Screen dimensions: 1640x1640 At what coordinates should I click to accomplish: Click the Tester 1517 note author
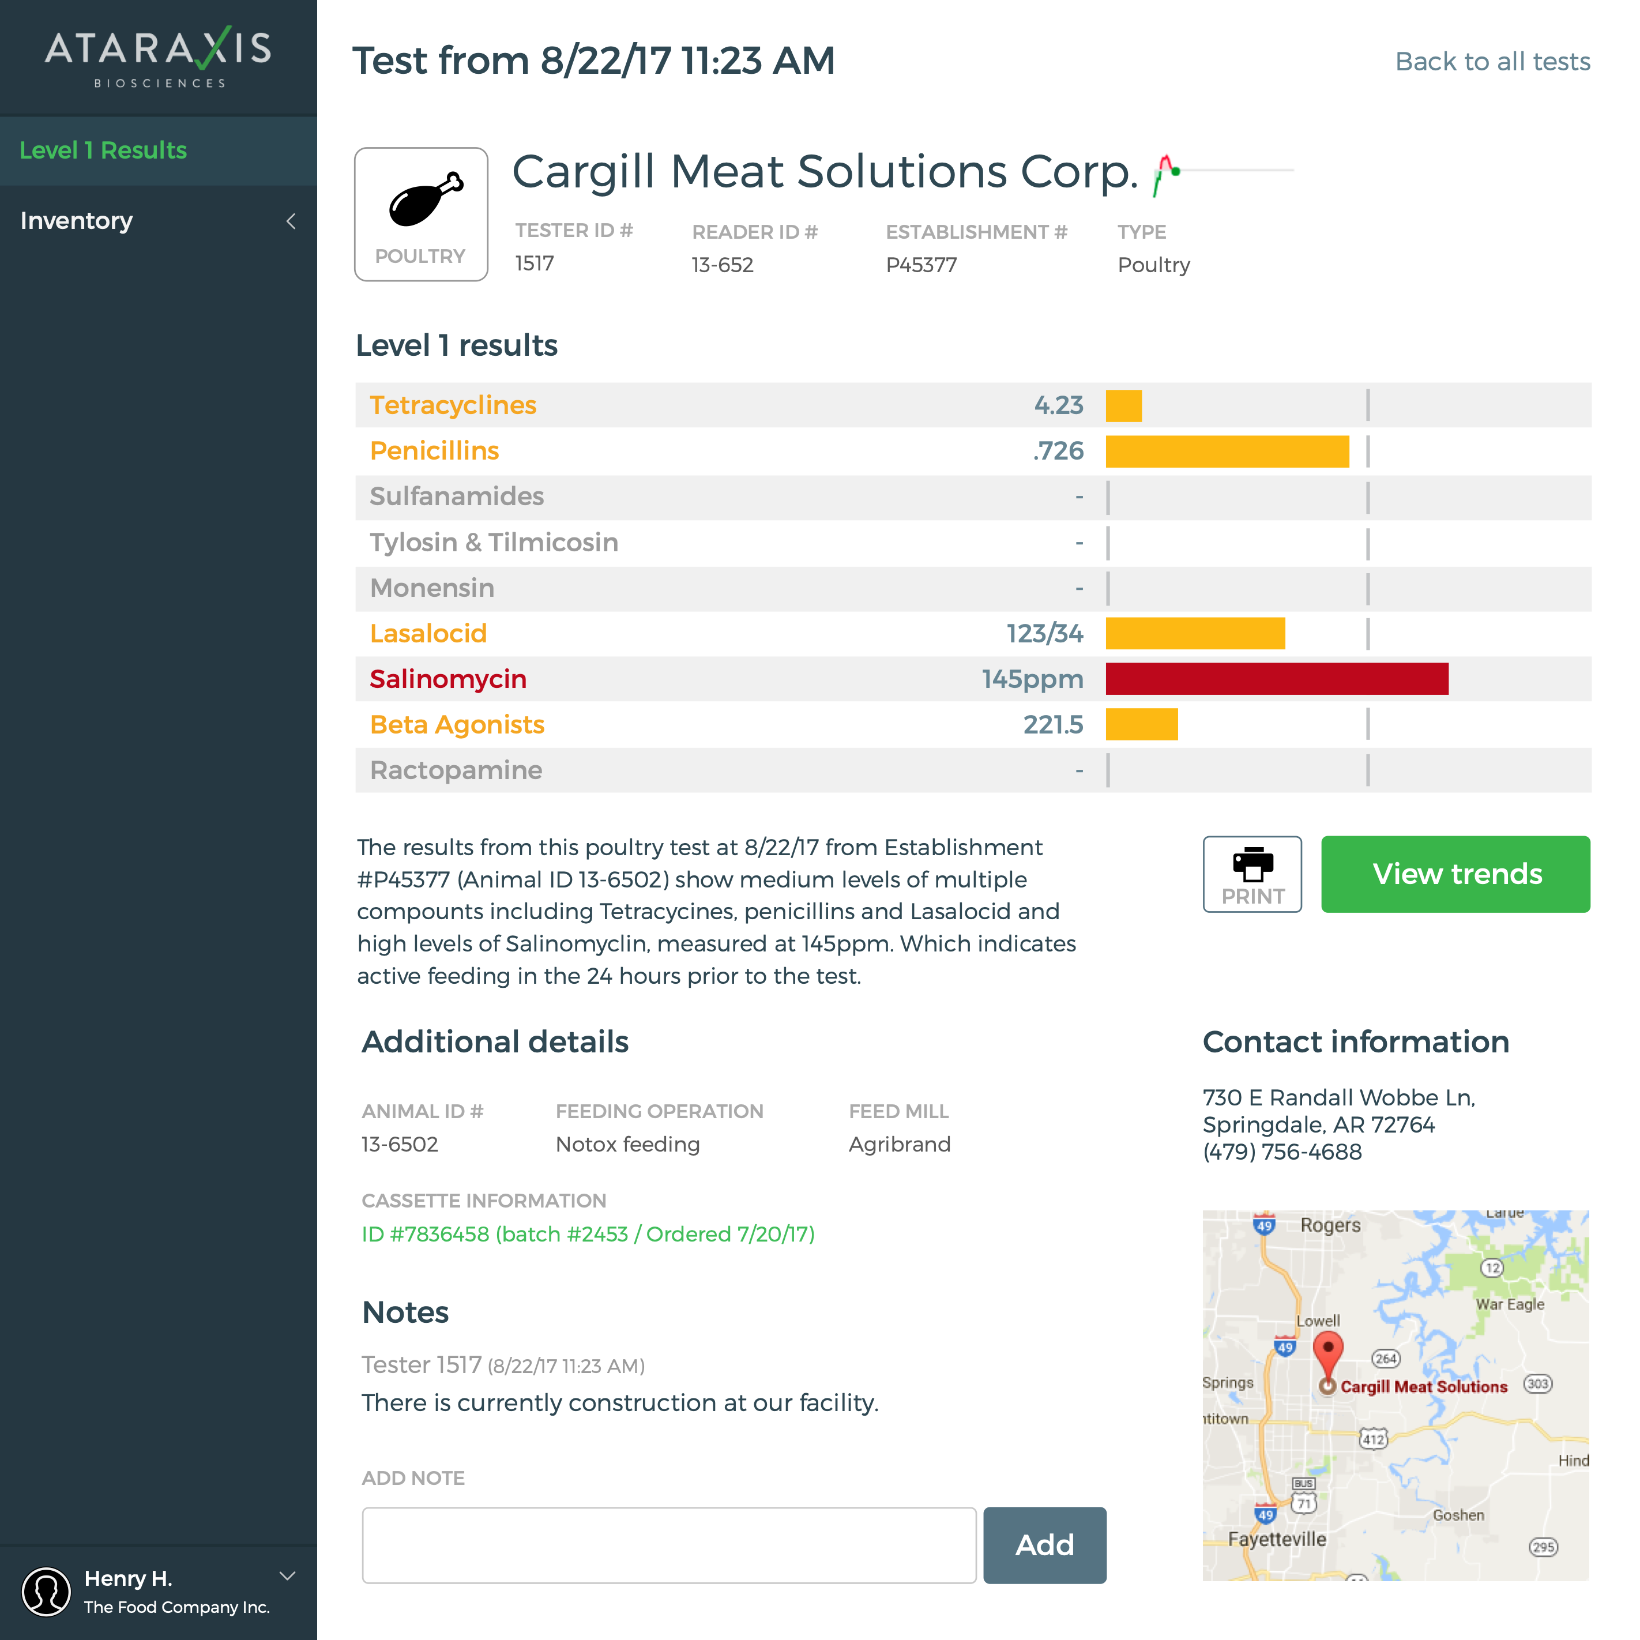(x=421, y=1365)
